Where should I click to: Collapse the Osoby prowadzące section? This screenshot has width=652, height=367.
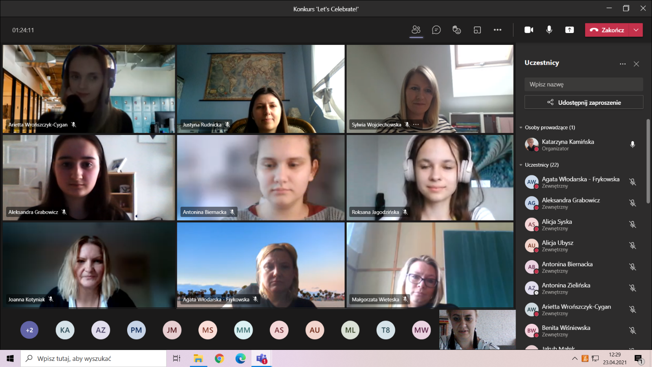(521, 128)
